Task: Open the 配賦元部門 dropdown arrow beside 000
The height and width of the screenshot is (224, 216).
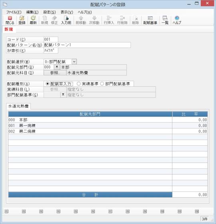Action: (x=57, y=67)
